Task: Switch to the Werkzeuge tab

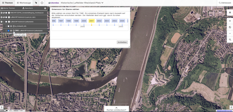Action: point(24,3)
